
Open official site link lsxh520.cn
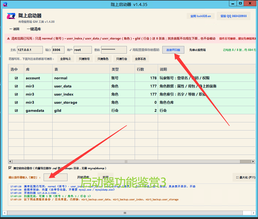201,16
